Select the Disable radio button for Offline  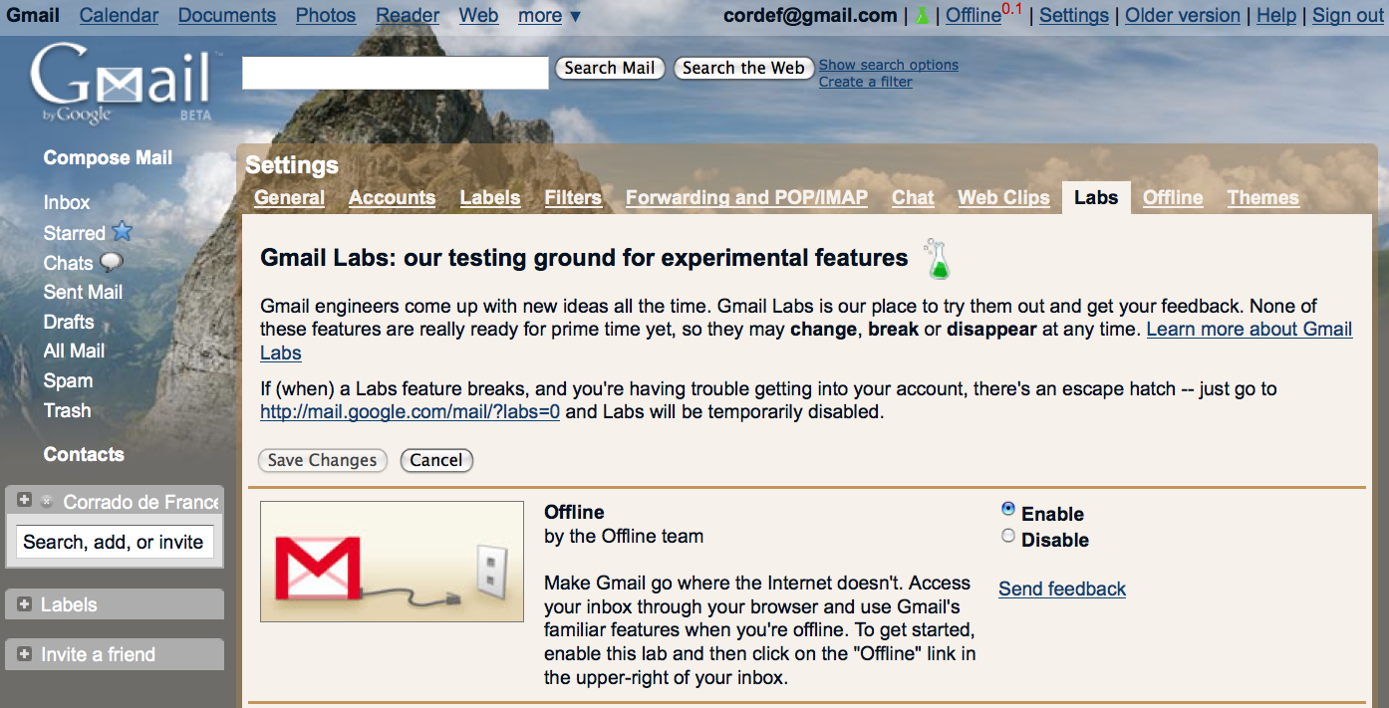1008,536
